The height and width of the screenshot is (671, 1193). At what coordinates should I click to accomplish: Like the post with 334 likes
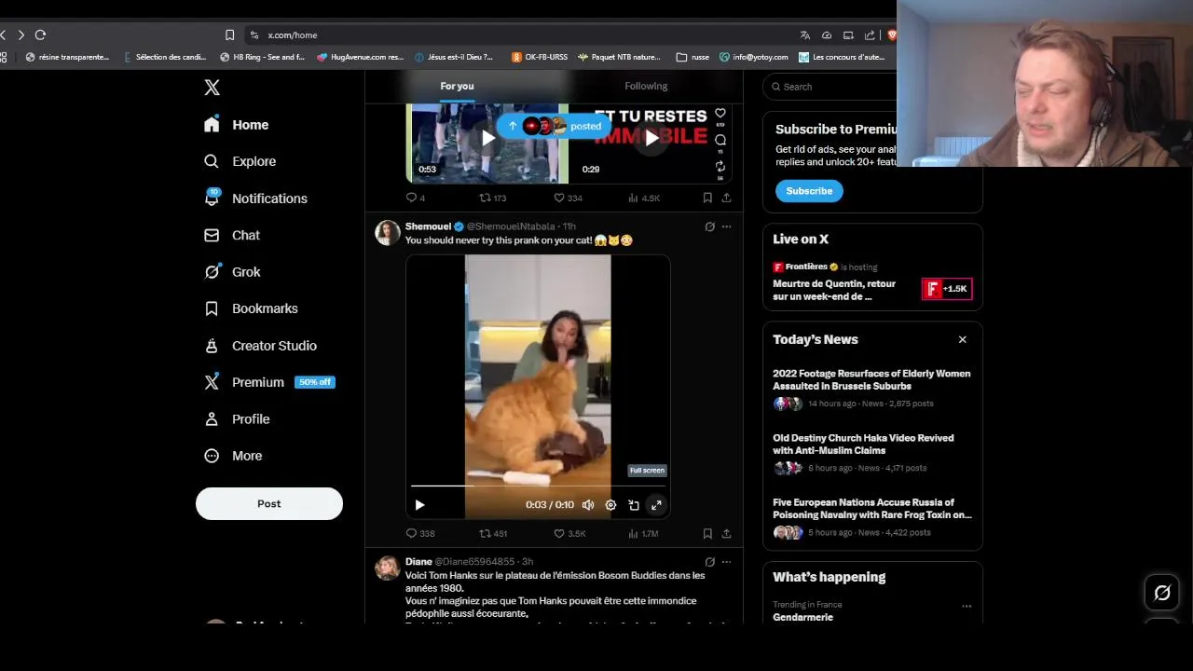tap(568, 198)
